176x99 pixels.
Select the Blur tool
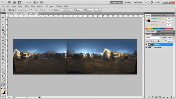(x=3, y=56)
